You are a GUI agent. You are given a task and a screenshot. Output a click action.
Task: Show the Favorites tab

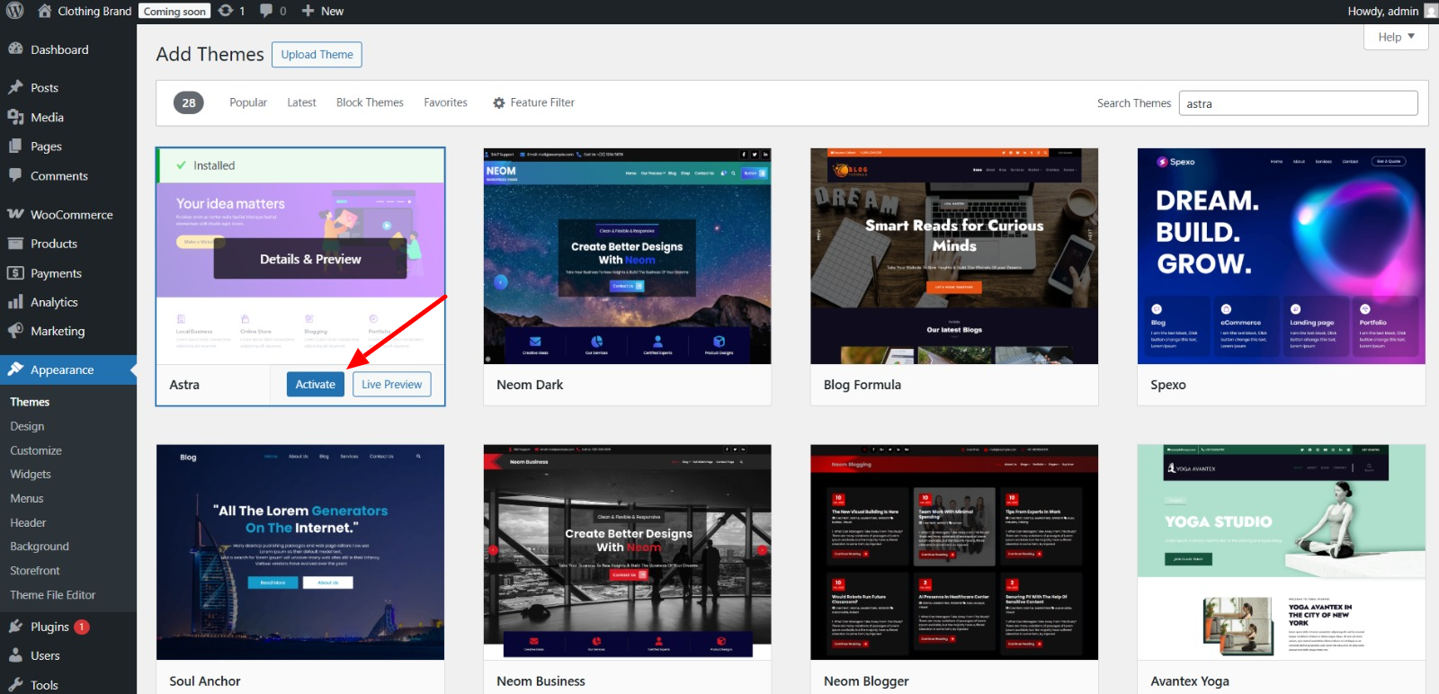[x=446, y=102]
